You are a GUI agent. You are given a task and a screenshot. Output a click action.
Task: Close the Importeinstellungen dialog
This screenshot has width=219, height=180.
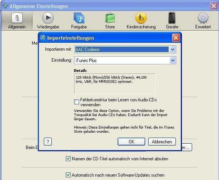coord(176,37)
